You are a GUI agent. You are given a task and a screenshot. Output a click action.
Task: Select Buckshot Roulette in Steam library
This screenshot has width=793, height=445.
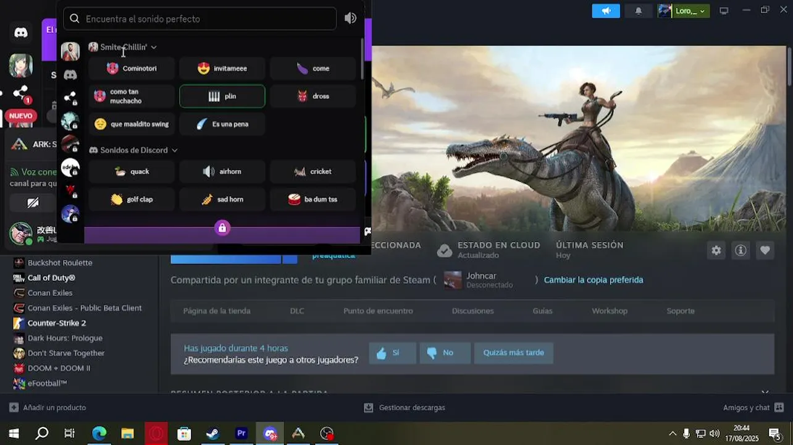[60, 263]
